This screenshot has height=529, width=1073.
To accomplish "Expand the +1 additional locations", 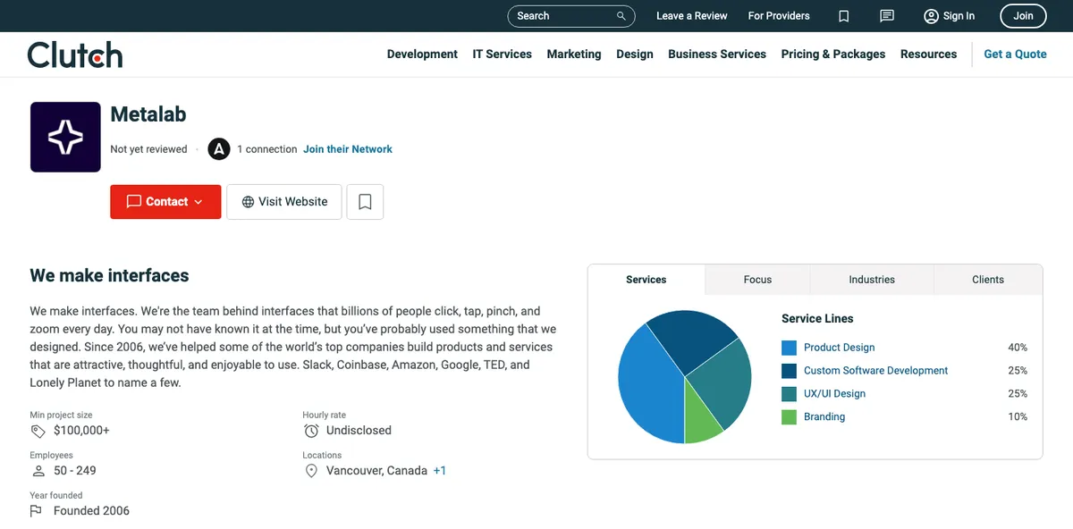I will [x=440, y=471].
